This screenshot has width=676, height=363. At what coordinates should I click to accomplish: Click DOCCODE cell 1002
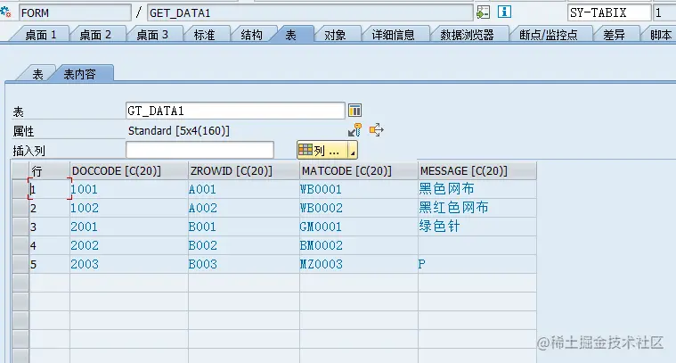click(129, 208)
